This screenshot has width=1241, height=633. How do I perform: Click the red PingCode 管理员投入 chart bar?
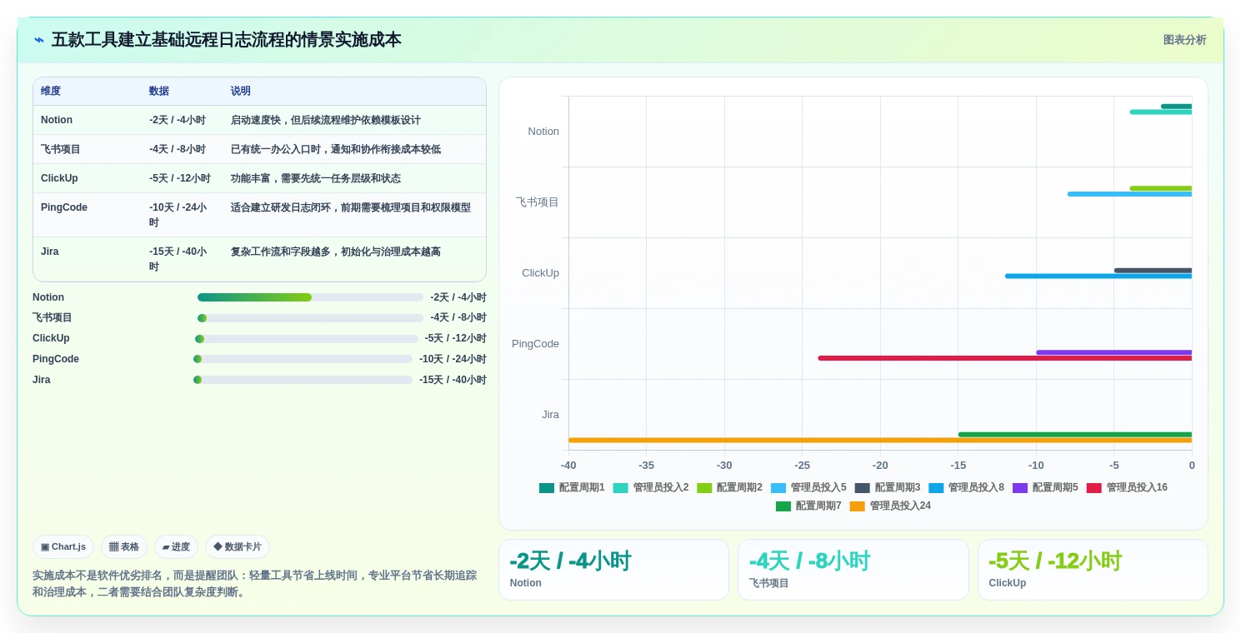pos(1005,358)
